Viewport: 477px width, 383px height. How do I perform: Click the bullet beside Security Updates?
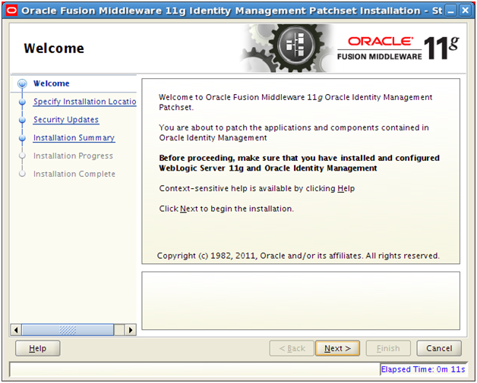pyautogui.click(x=22, y=120)
